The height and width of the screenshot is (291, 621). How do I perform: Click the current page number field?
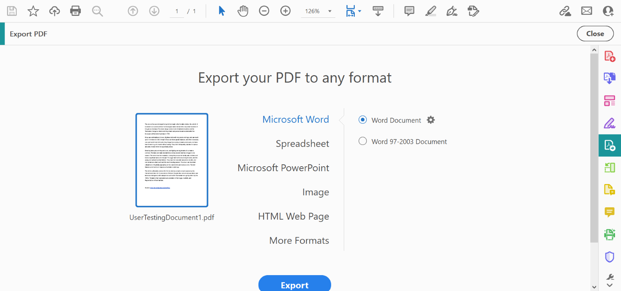click(177, 11)
